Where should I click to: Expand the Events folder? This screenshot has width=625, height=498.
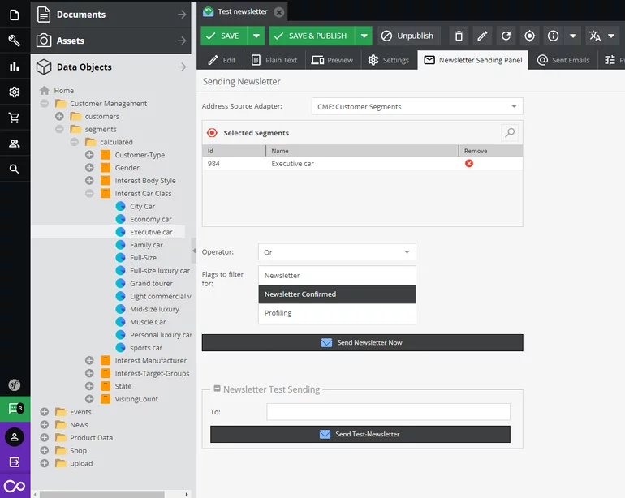(x=45, y=412)
